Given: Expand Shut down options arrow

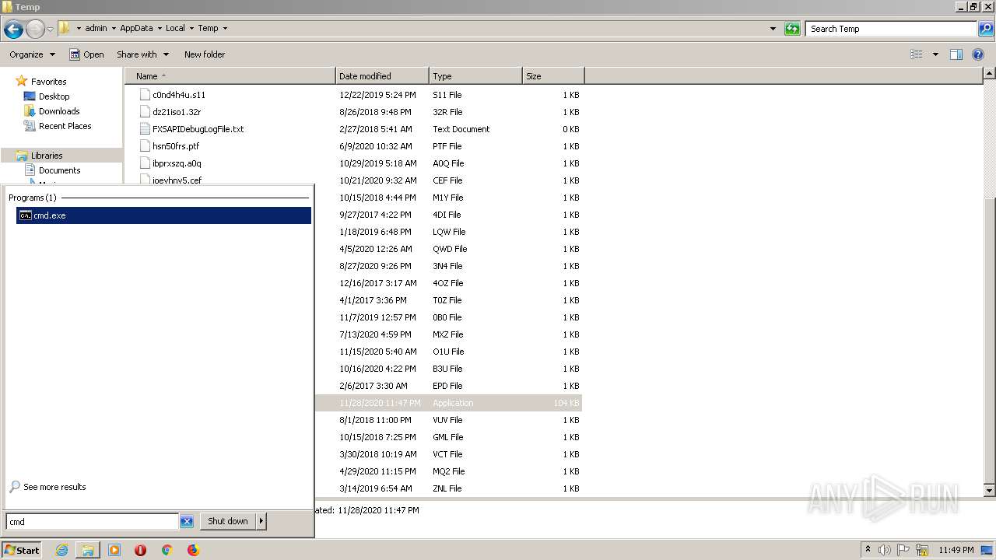Looking at the screenshot, I should pyautogui.click(x=261, y=521).
